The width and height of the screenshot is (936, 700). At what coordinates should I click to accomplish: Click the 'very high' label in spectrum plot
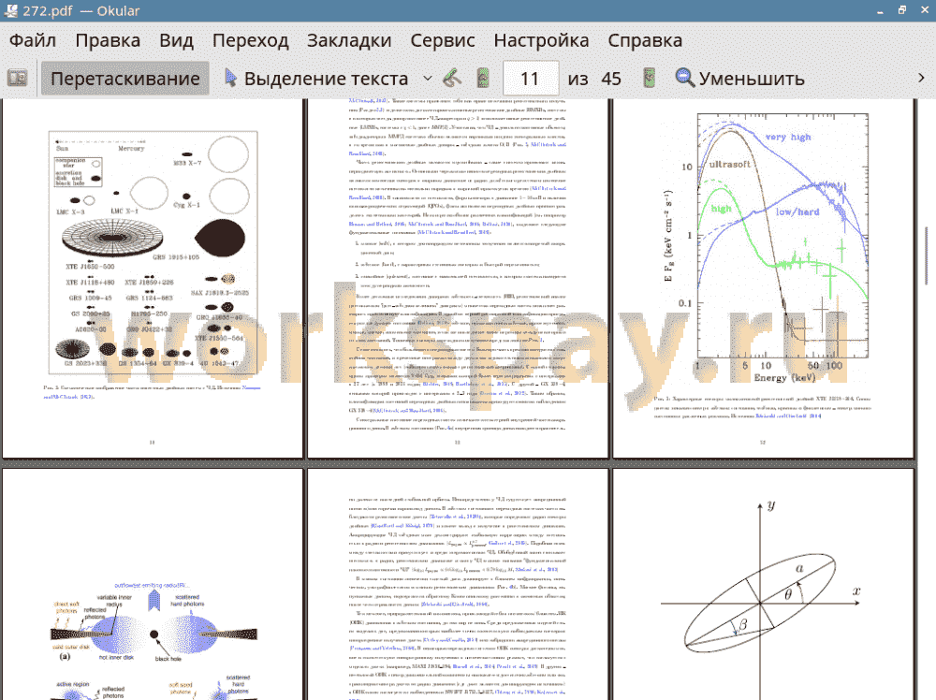788,137
